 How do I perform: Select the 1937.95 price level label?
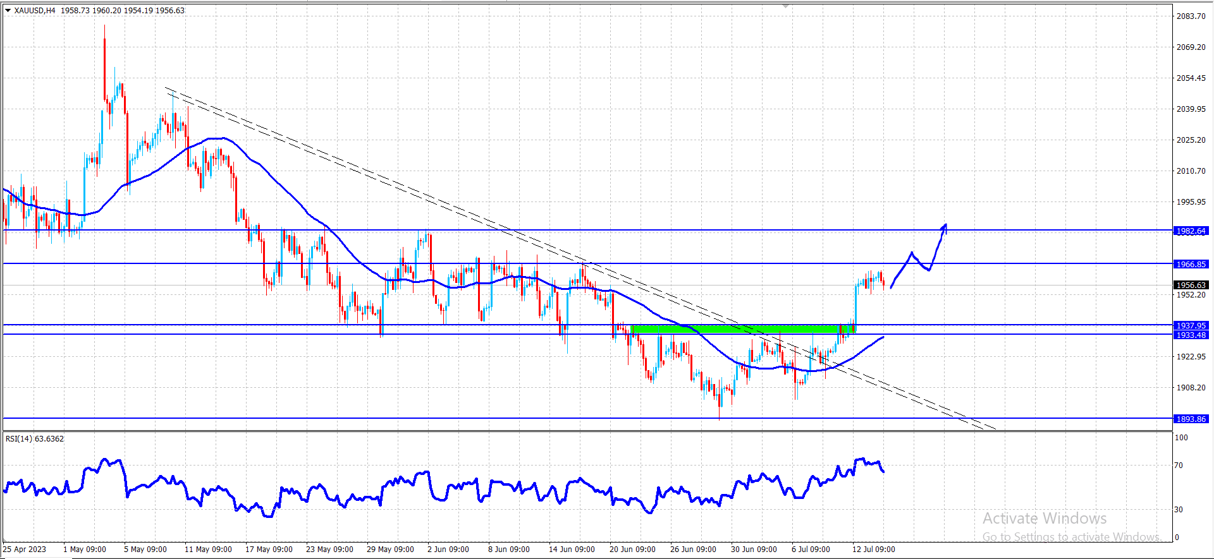tap(1191, 325)
